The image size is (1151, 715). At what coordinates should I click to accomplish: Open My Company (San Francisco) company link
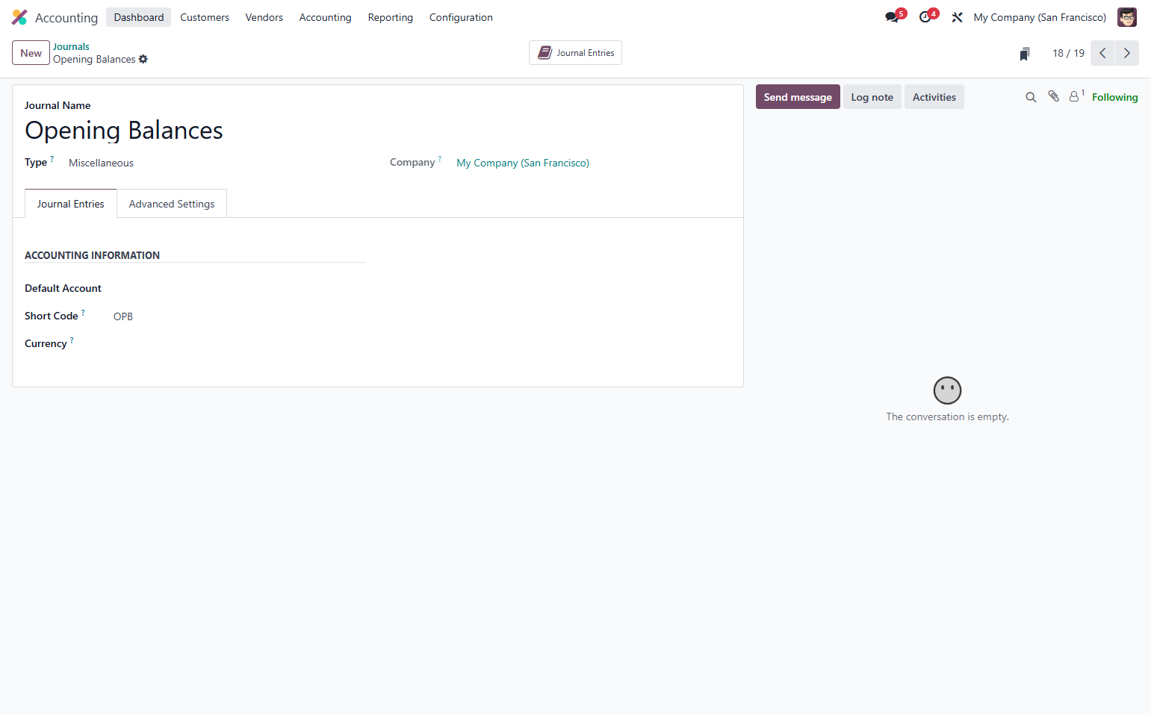click(523, 163)
